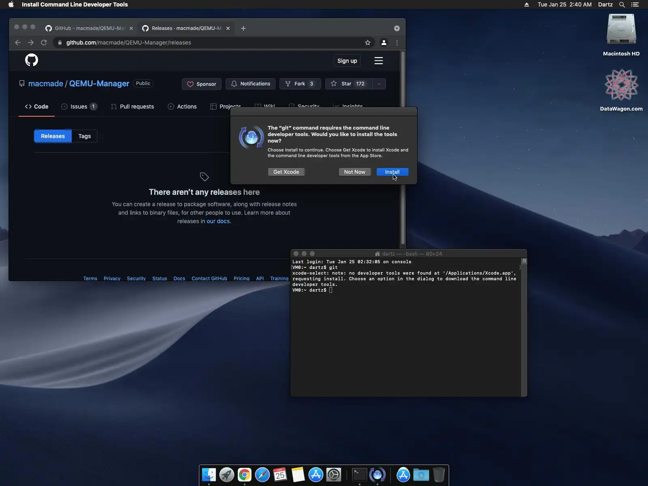The width and height of the screenshot is (648, 486).
Task: Open Calendar from the Dock
Action: (280, 475)
